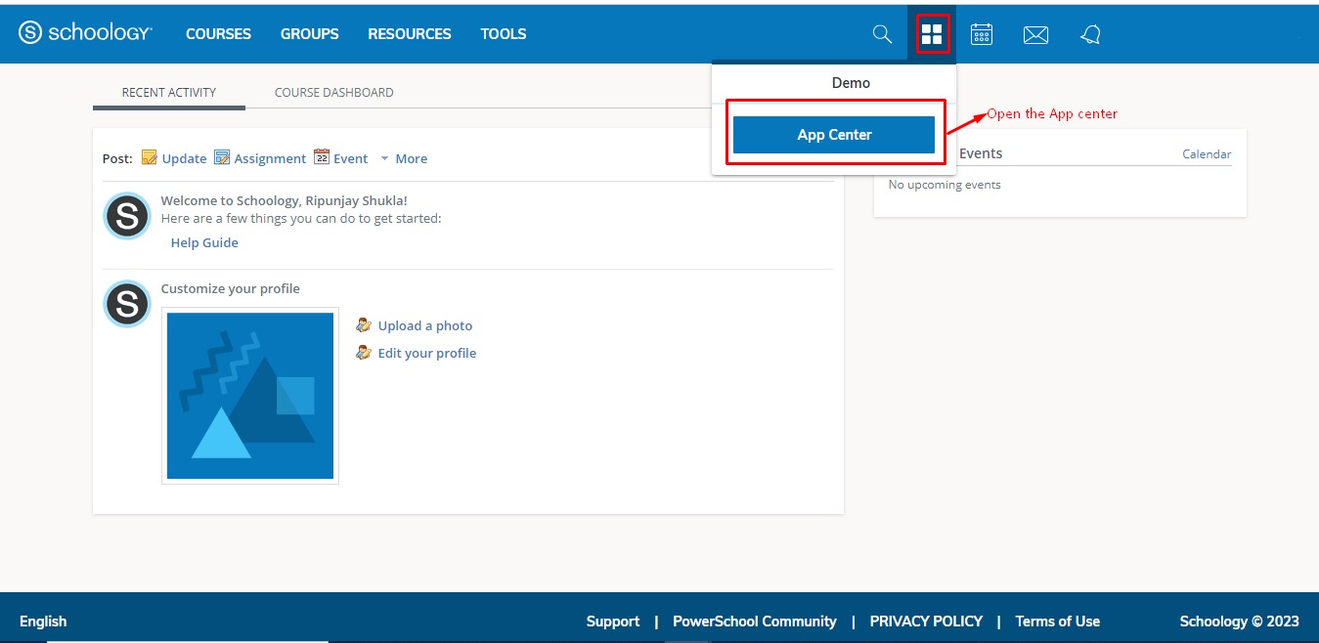Screen dimensions: 1319x643
Task: Click the Edit your profile person icon
Action: 364,353
